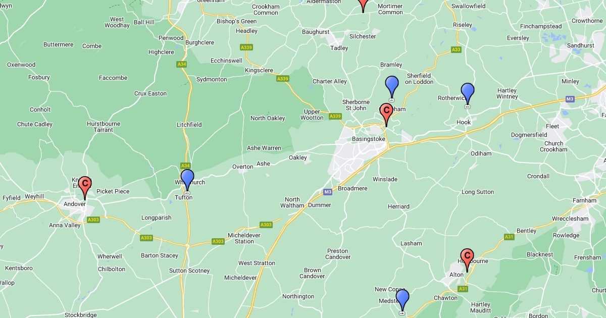Select the Odiham place label

point(481,153)
